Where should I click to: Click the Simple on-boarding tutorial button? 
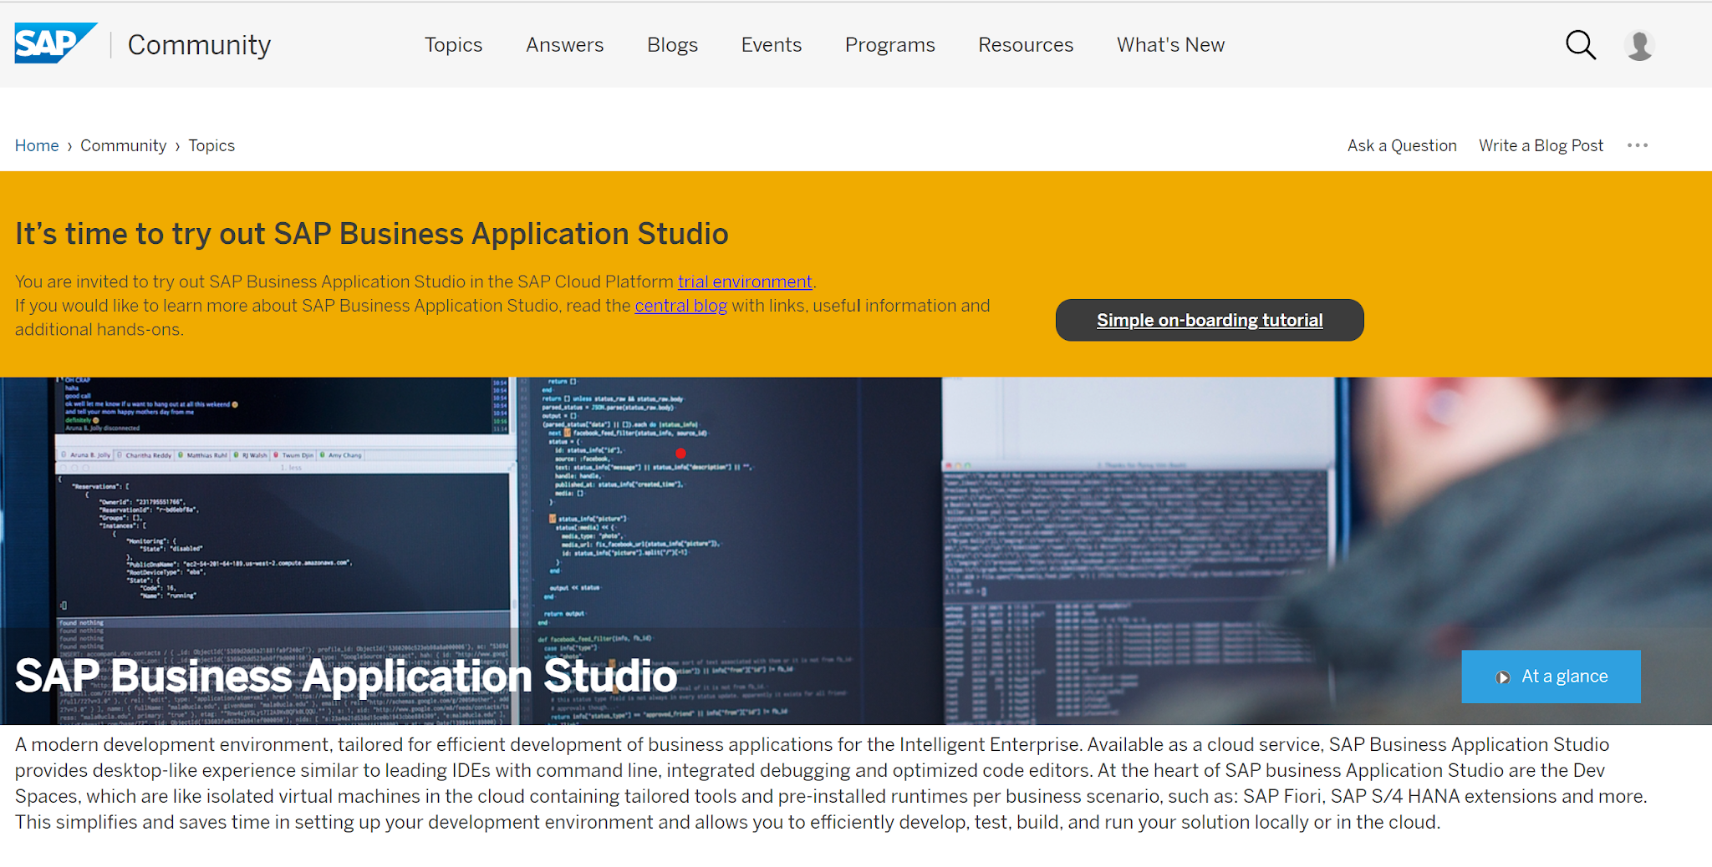tap(1209, 320)
